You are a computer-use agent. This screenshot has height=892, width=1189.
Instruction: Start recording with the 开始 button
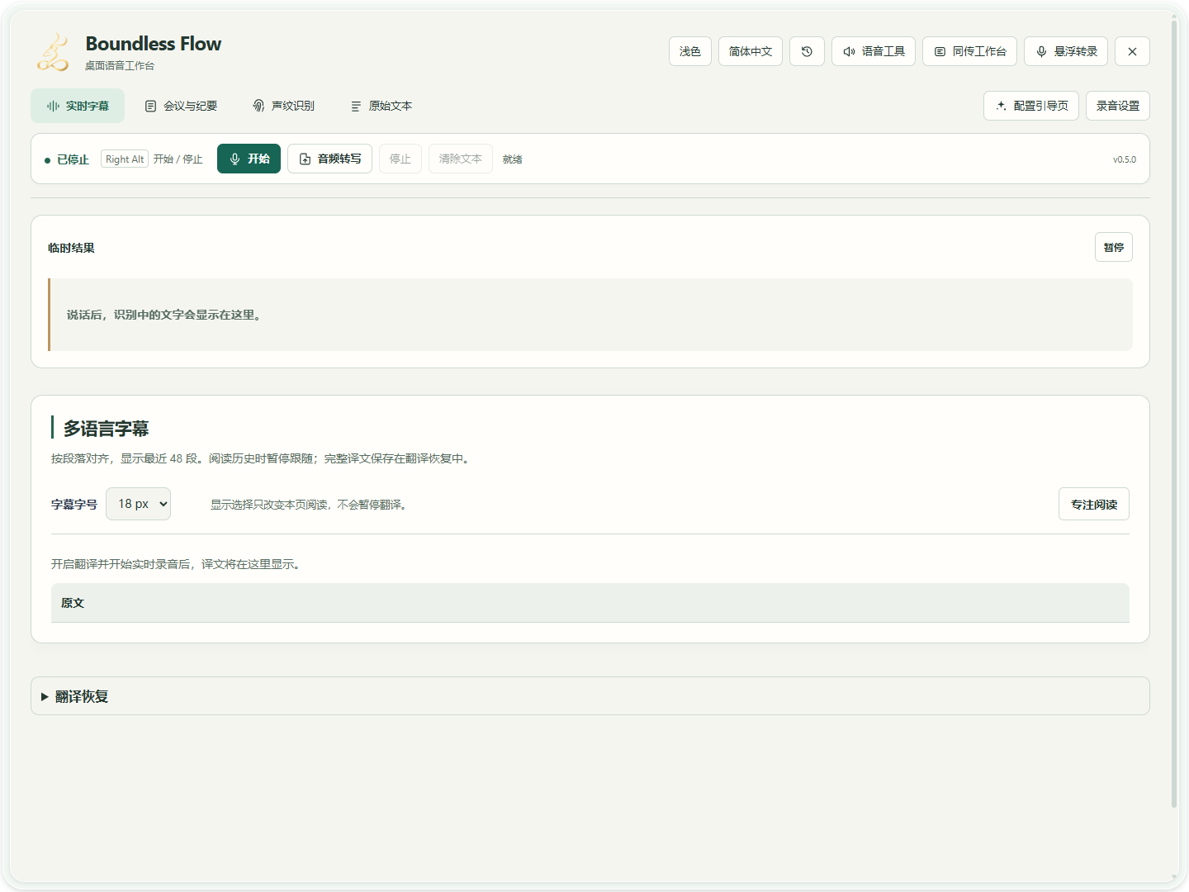(x=249, y=159)
